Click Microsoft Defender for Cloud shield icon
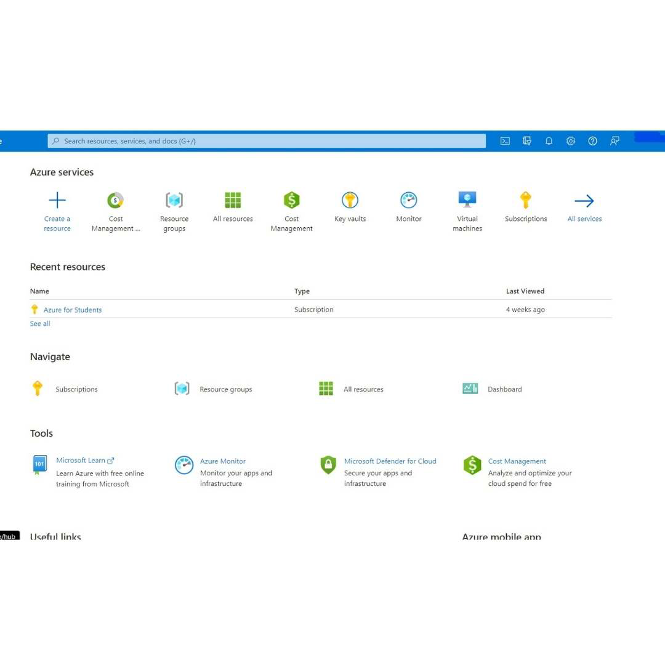665x665 pixels. click(x=328, y=465)
